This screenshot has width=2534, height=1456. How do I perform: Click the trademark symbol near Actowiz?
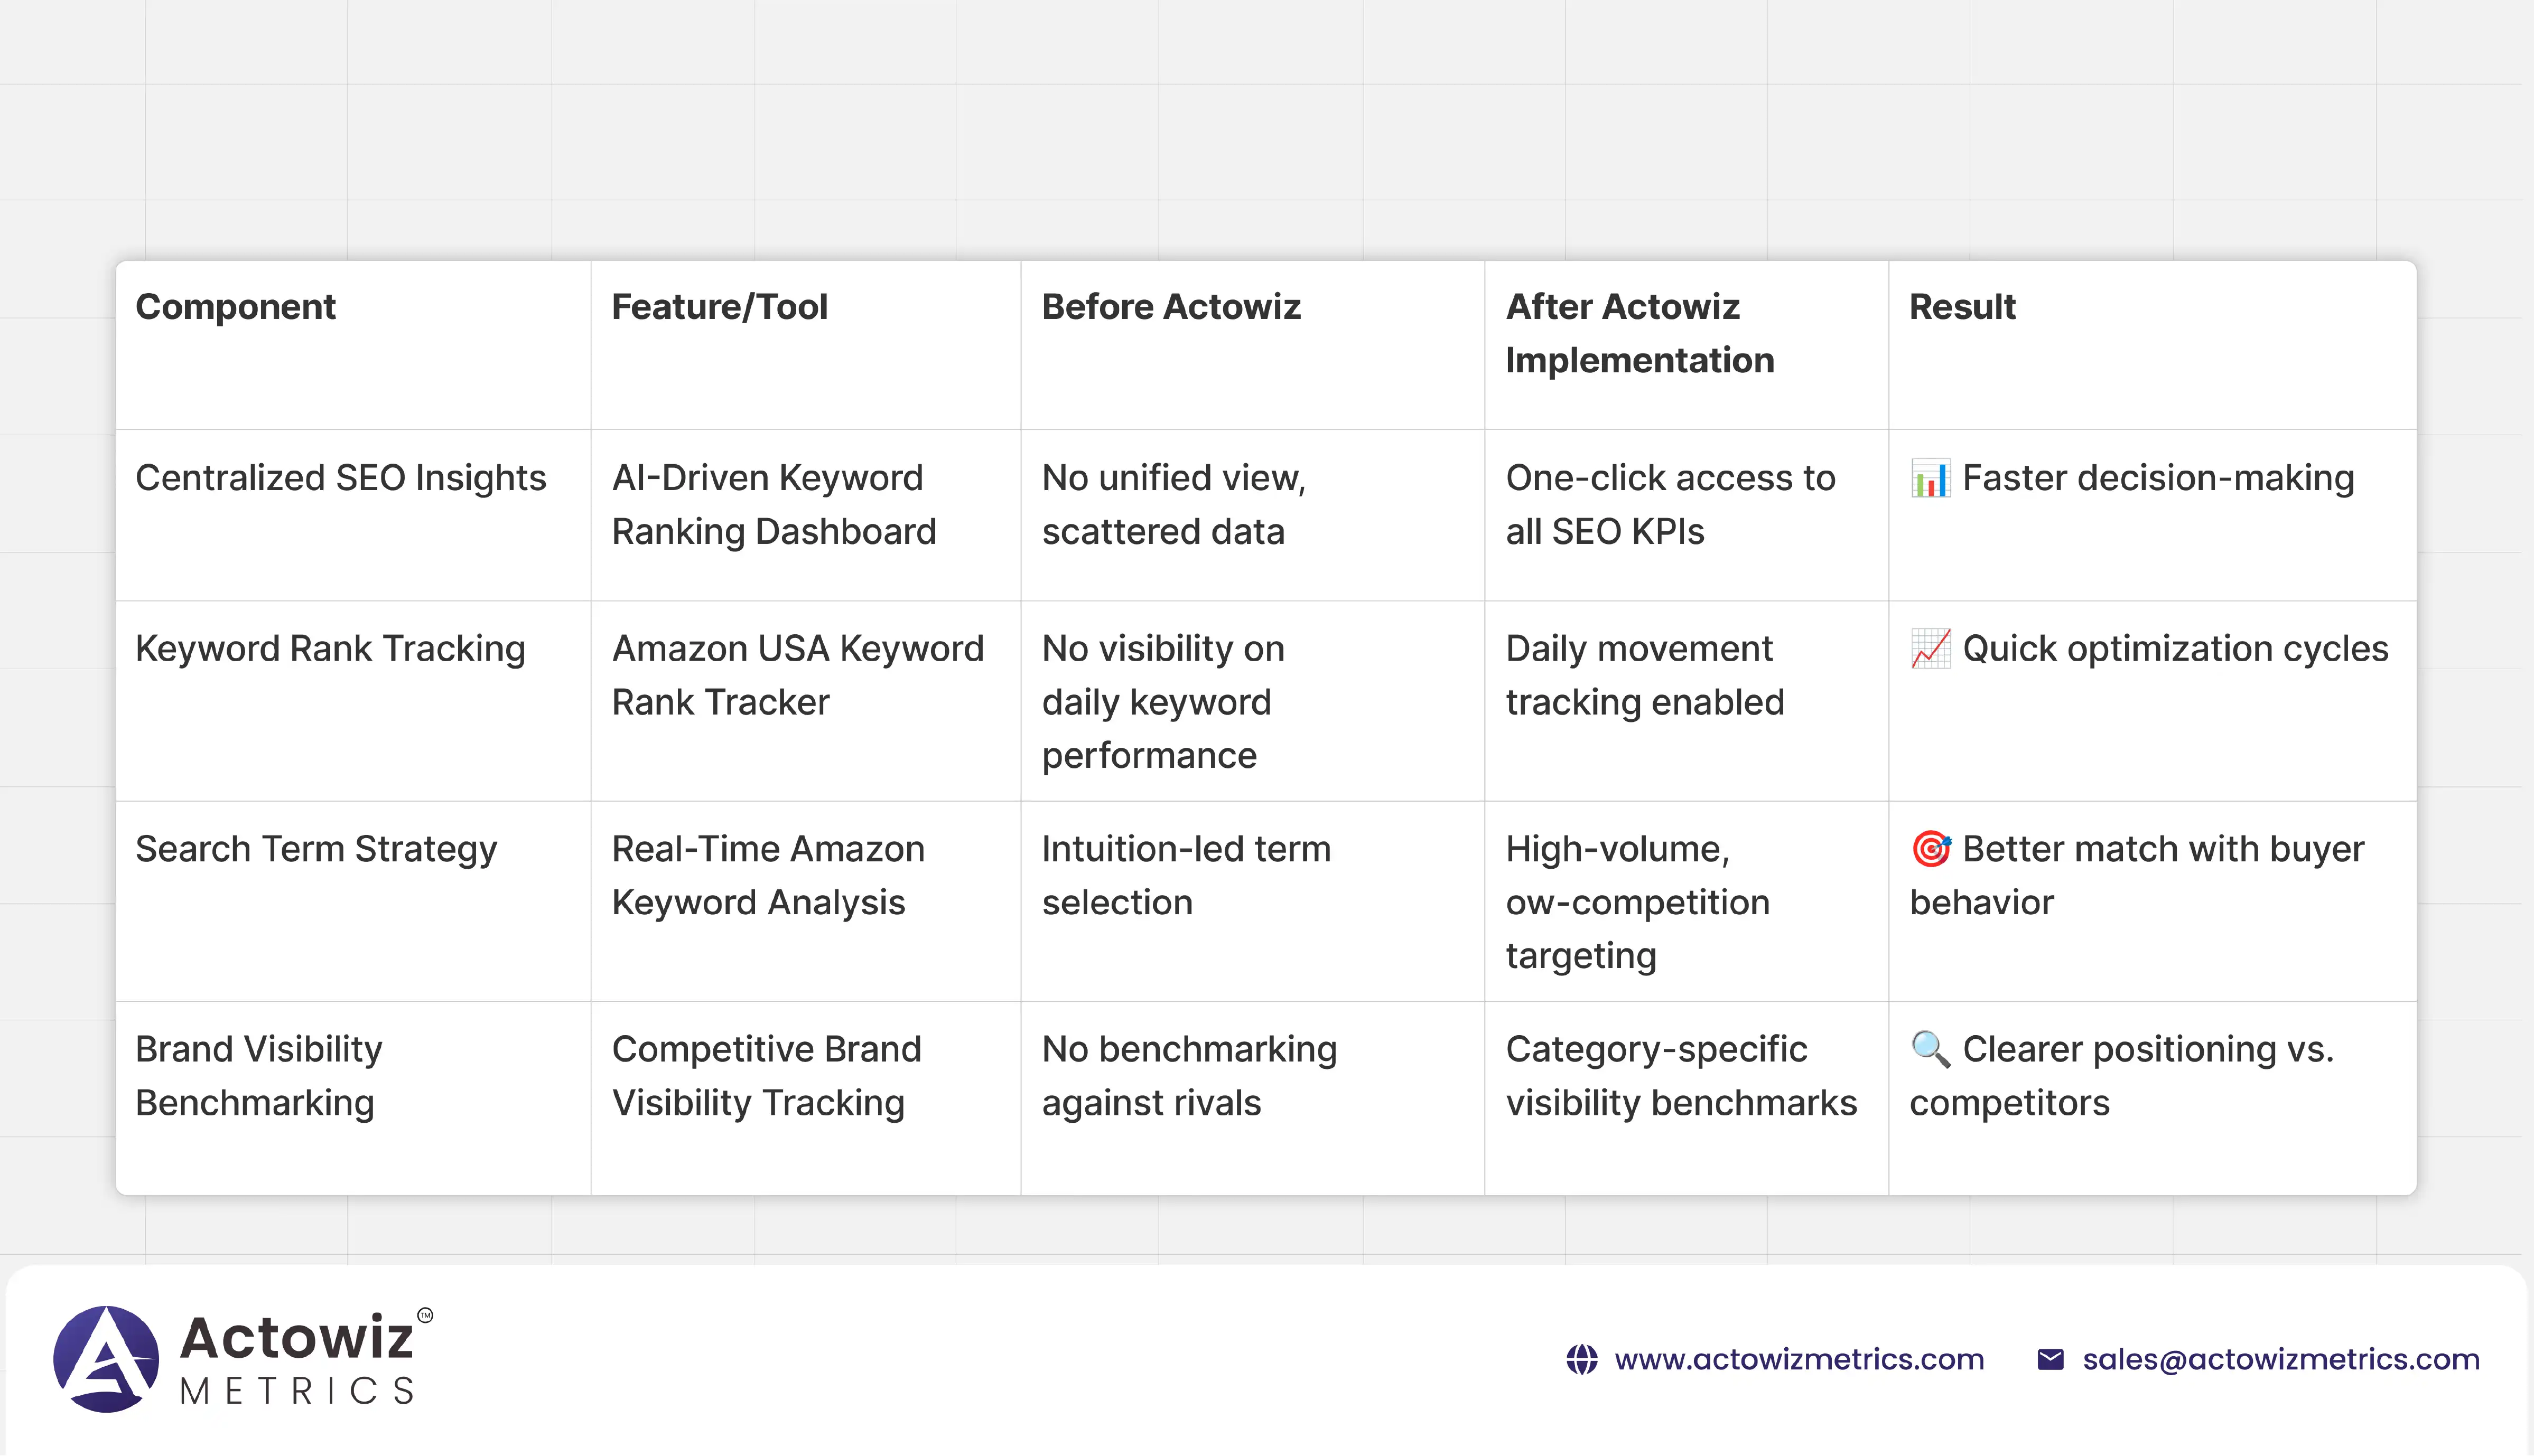coord(425,1316)
